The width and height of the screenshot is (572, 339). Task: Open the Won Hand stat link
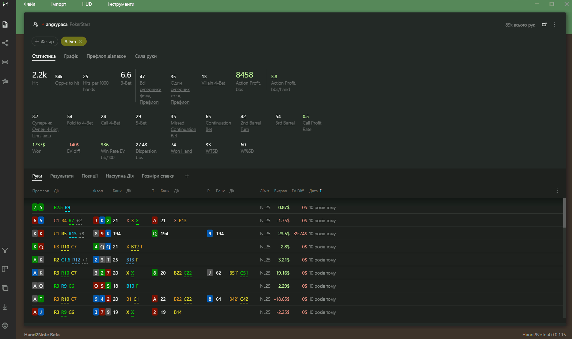point(181,151)
